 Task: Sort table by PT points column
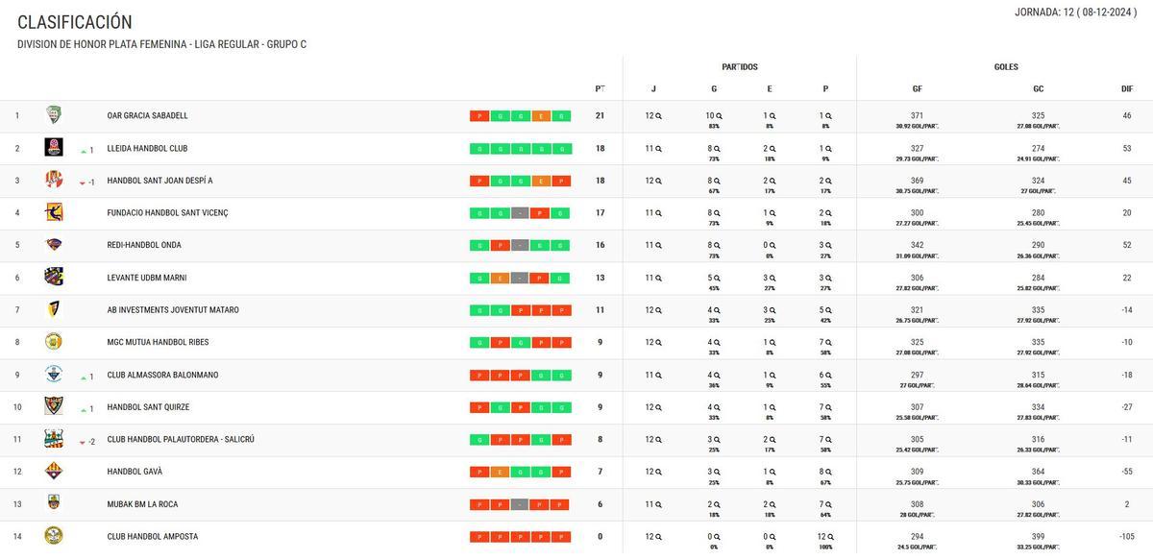[x=600, y=89]
